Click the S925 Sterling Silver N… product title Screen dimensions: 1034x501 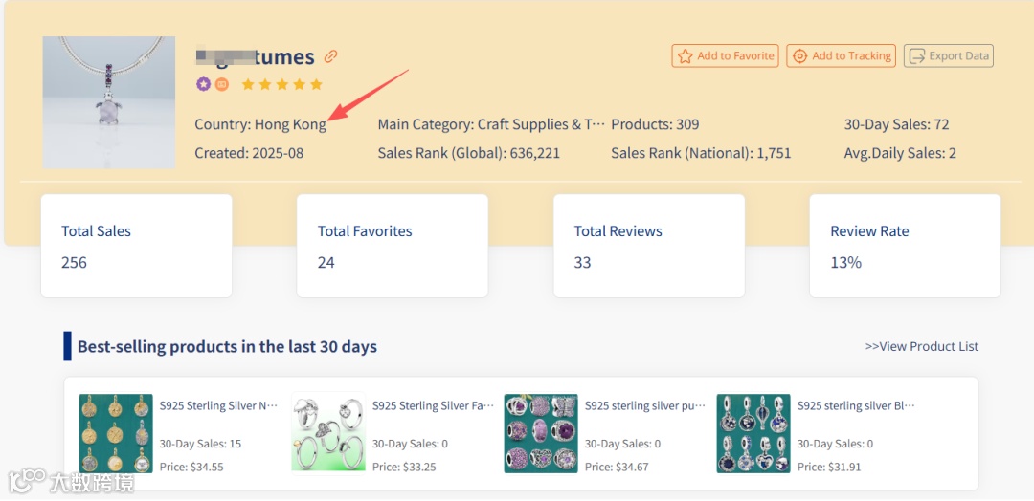coord(218,405)
